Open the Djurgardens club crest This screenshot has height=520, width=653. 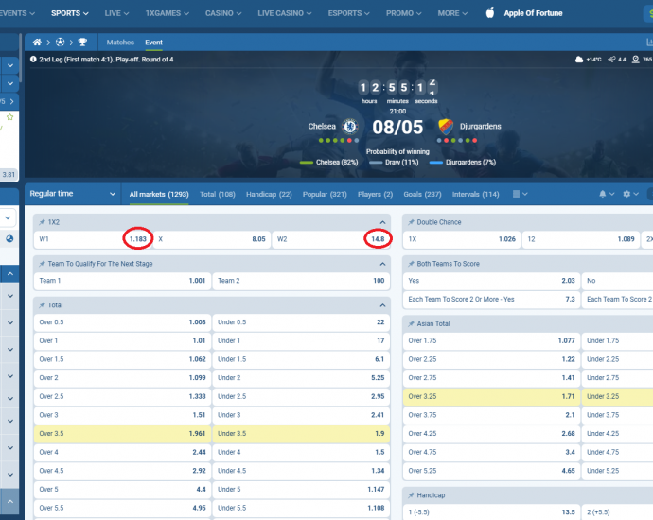pyautogui.click(x=446, y=127)
